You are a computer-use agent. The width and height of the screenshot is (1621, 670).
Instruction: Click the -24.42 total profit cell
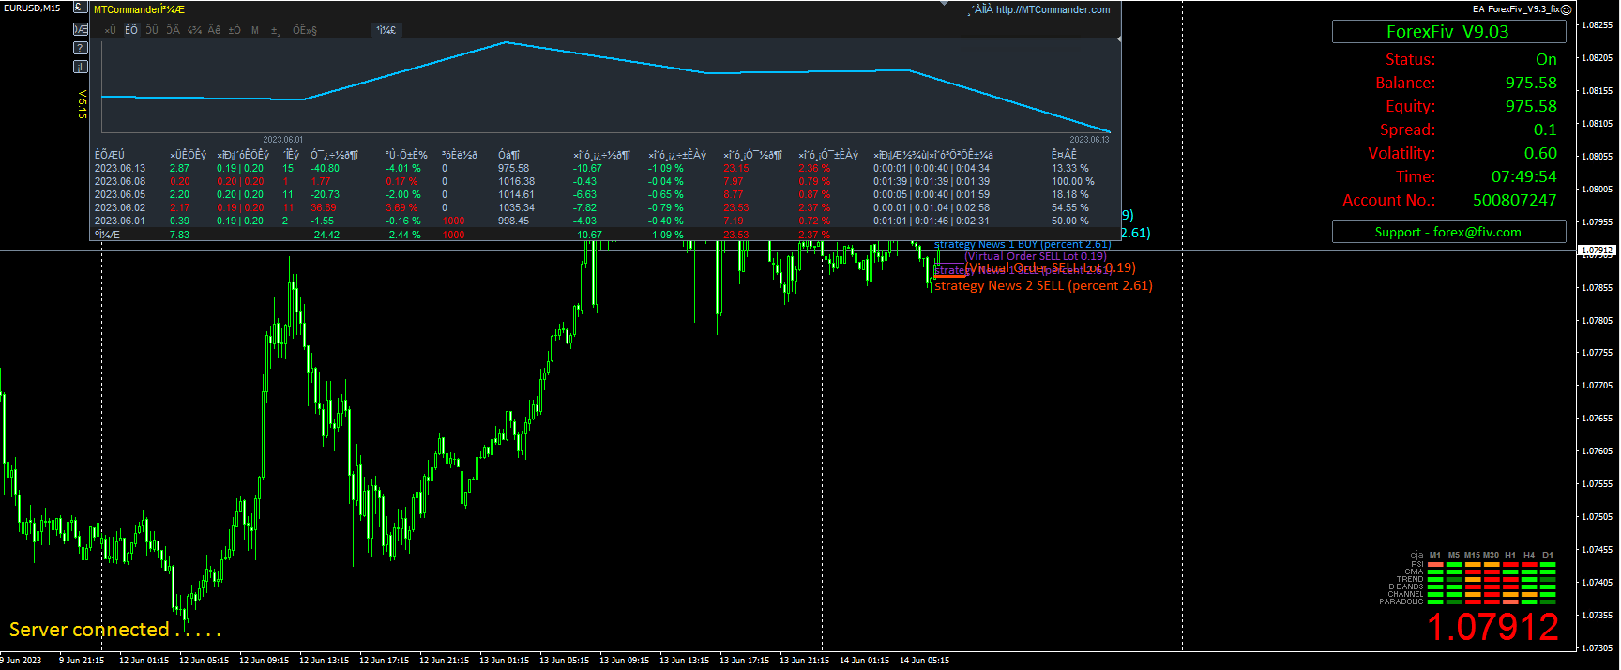click(x=326, y=235)
